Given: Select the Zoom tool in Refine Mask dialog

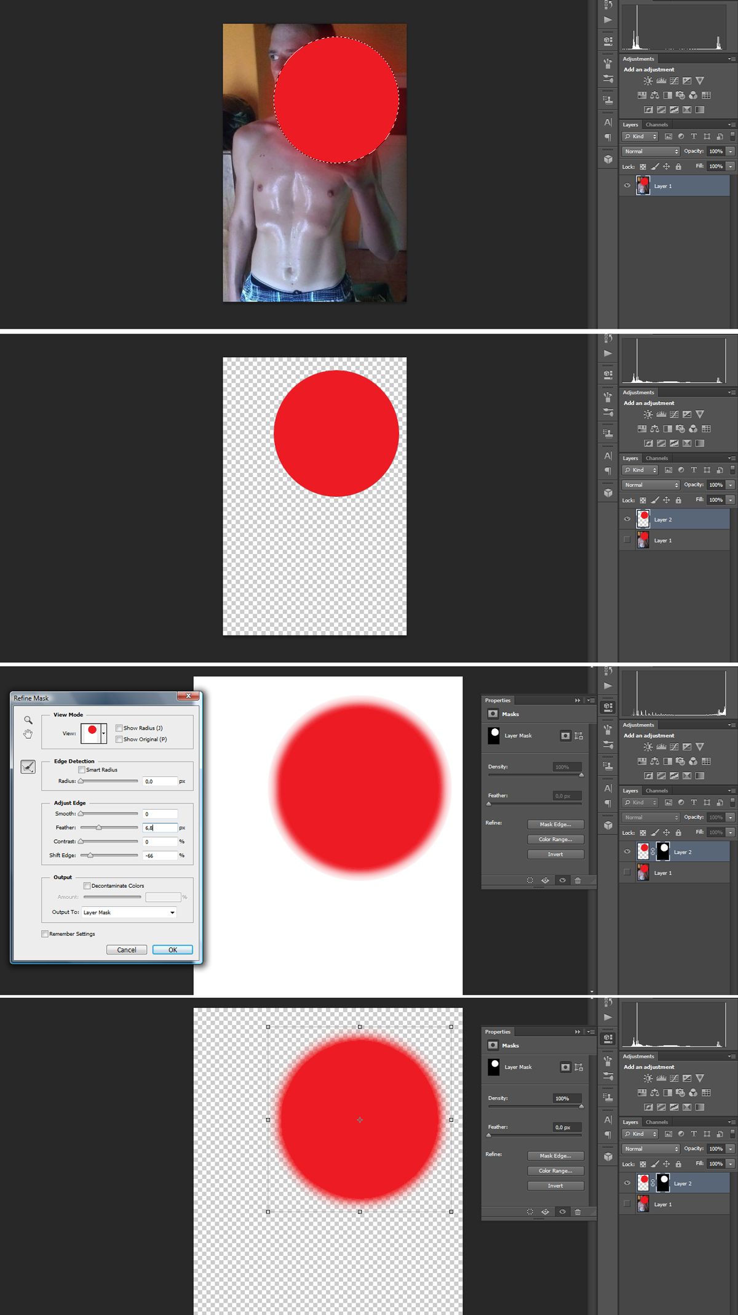Looking at the screenshot, I should click(x=28, y=720).
